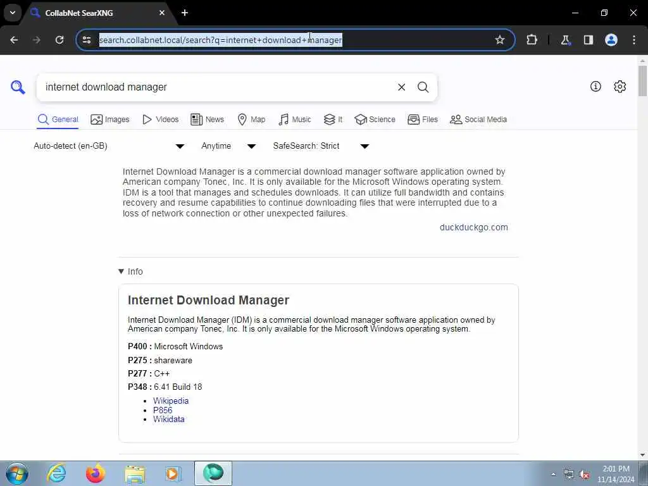Switch to Social Media category
Viewport: 648px width, 486px height.
coord(478,120)
